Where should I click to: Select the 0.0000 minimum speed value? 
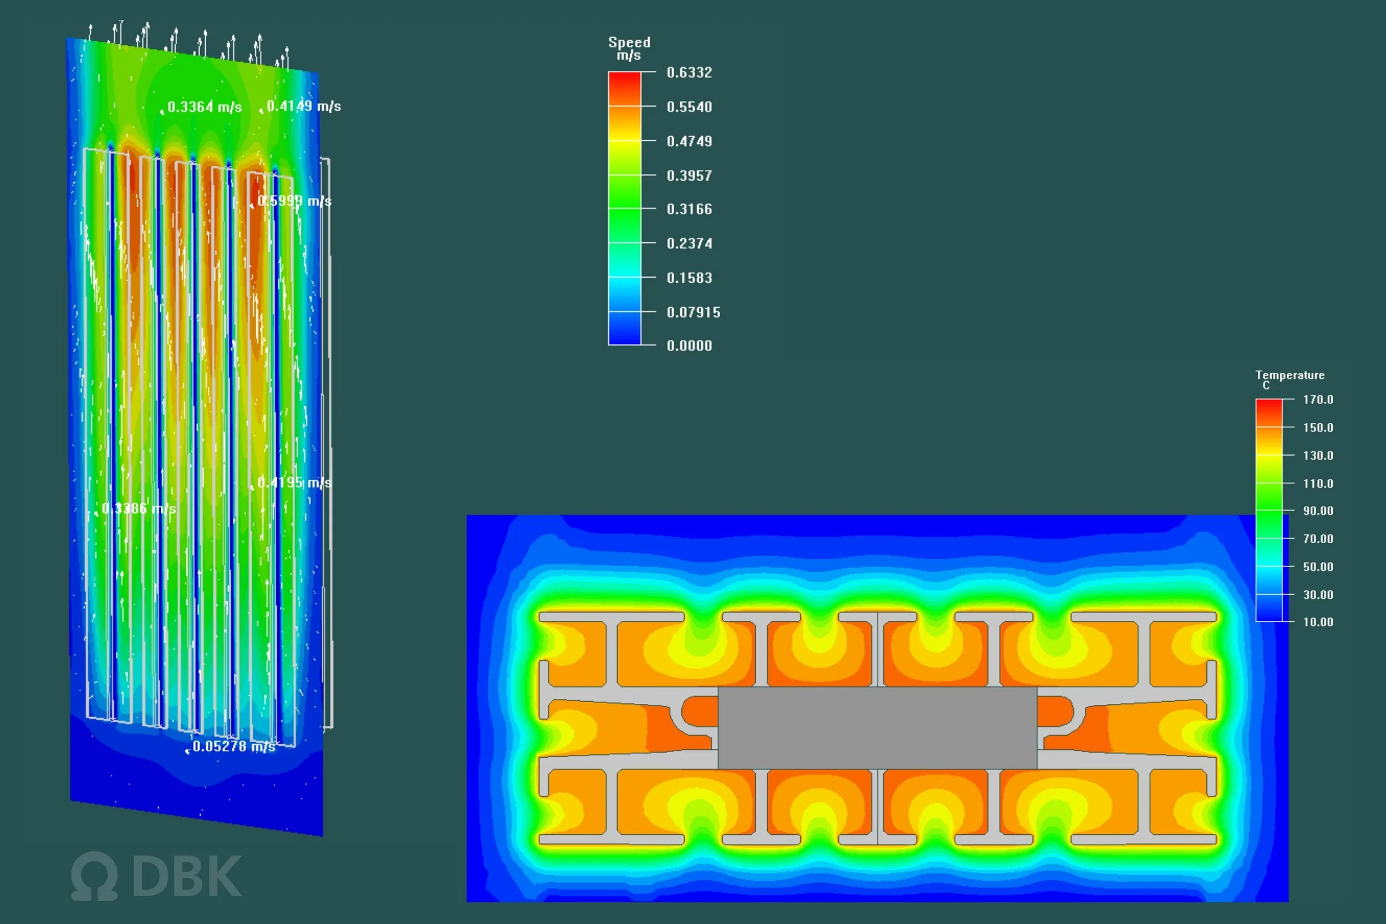point(689,346)
